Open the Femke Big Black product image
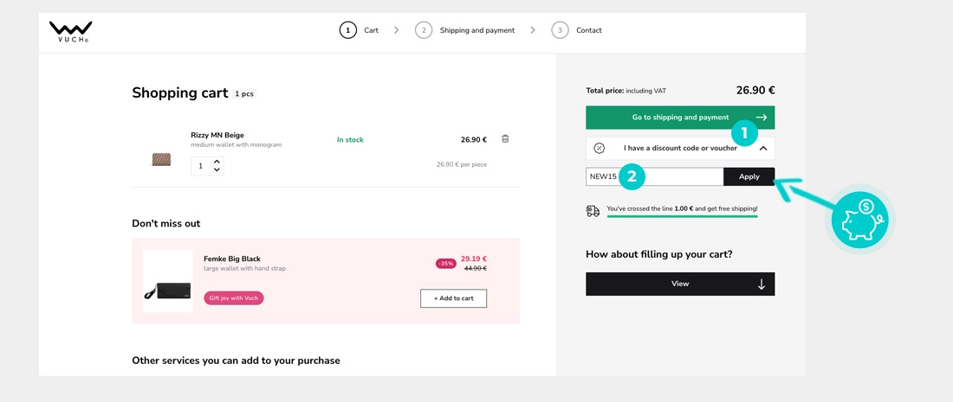The height and width of the screenshot is (402, 953). coord(167,281)
